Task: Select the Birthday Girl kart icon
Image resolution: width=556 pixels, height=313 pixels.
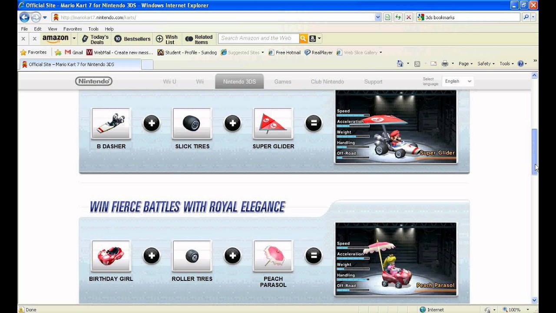Action: pyautogui.click(x=111, y=256)
